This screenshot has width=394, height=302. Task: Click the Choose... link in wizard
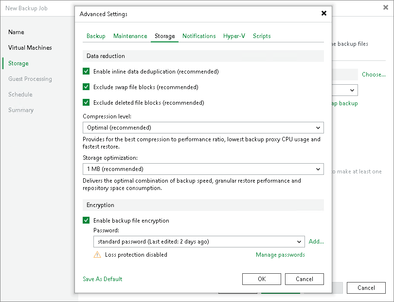tap(374, 75)
